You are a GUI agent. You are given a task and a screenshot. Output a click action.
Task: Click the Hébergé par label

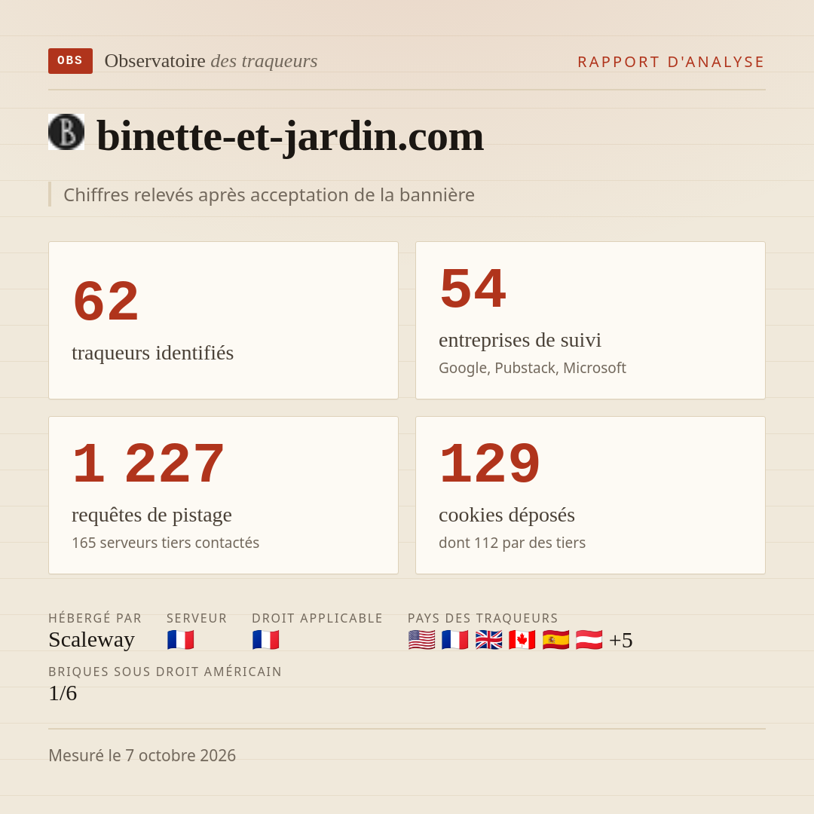tap(95, 618)
